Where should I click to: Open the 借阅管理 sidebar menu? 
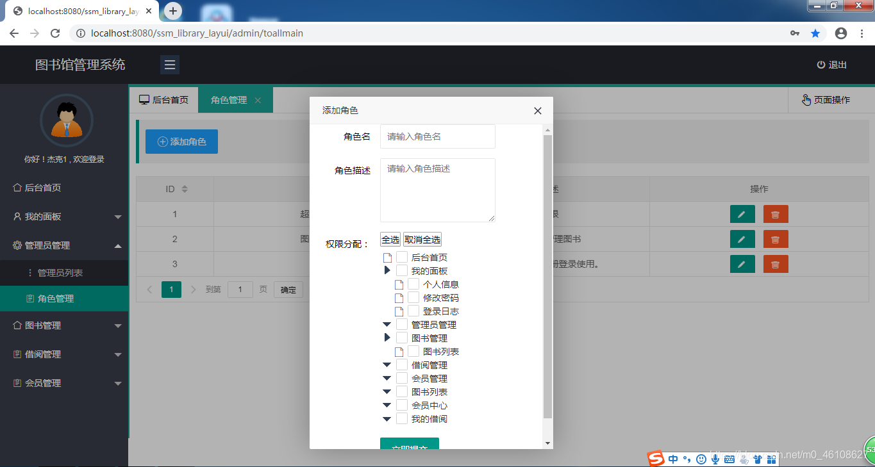[x=64, y=354]
